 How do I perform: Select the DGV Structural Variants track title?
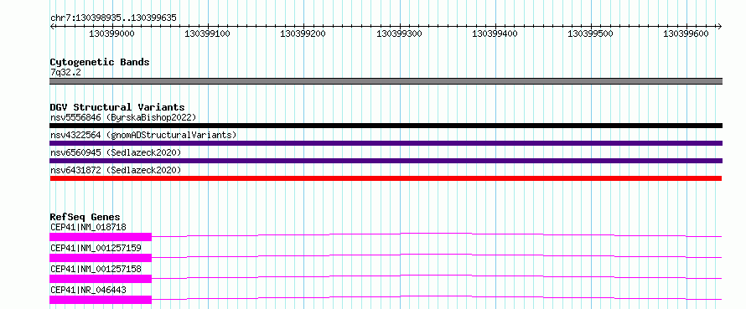point(117,107)
